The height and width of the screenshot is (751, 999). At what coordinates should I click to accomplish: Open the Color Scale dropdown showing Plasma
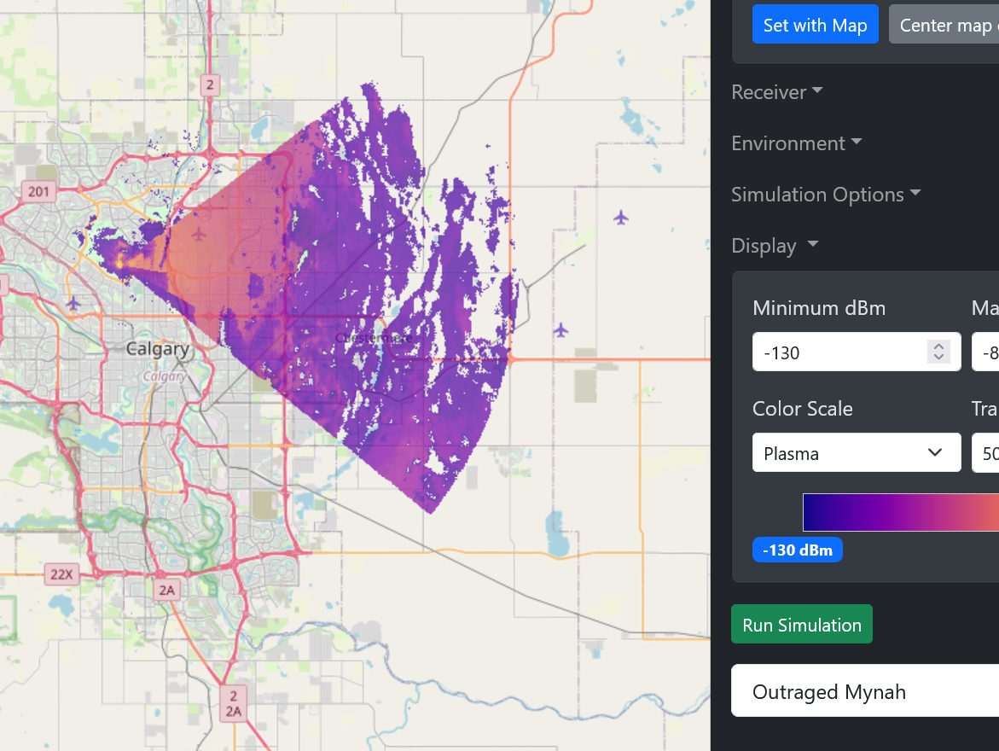click(x=856, y=453)
